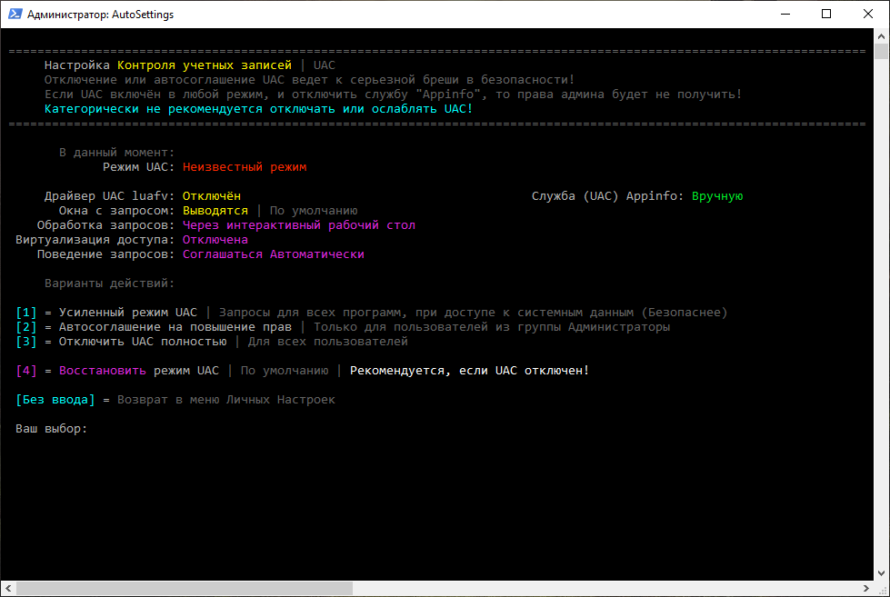Click the green 'Вручную' Appinfo value
Screen dimensions: 890x597
[717, 196]
